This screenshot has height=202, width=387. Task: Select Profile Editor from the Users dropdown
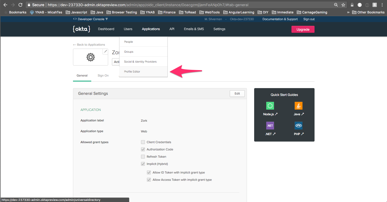[x=144, y=71]
